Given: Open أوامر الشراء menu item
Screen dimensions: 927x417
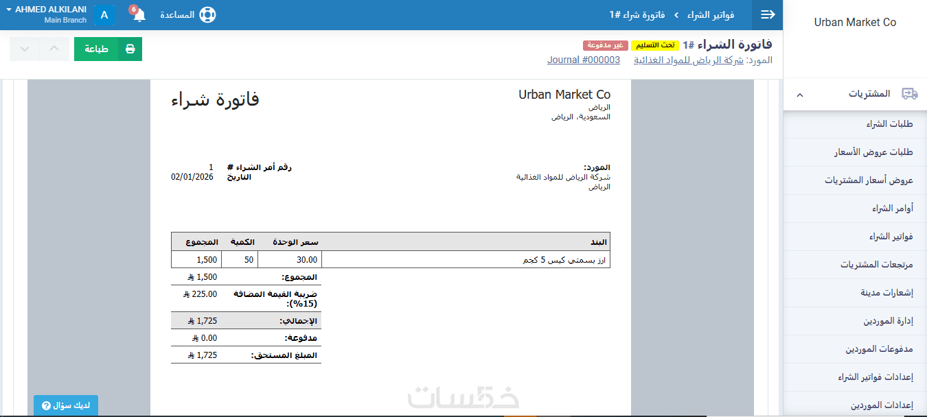Looking at the screenshot, I should tap(855, 208).
